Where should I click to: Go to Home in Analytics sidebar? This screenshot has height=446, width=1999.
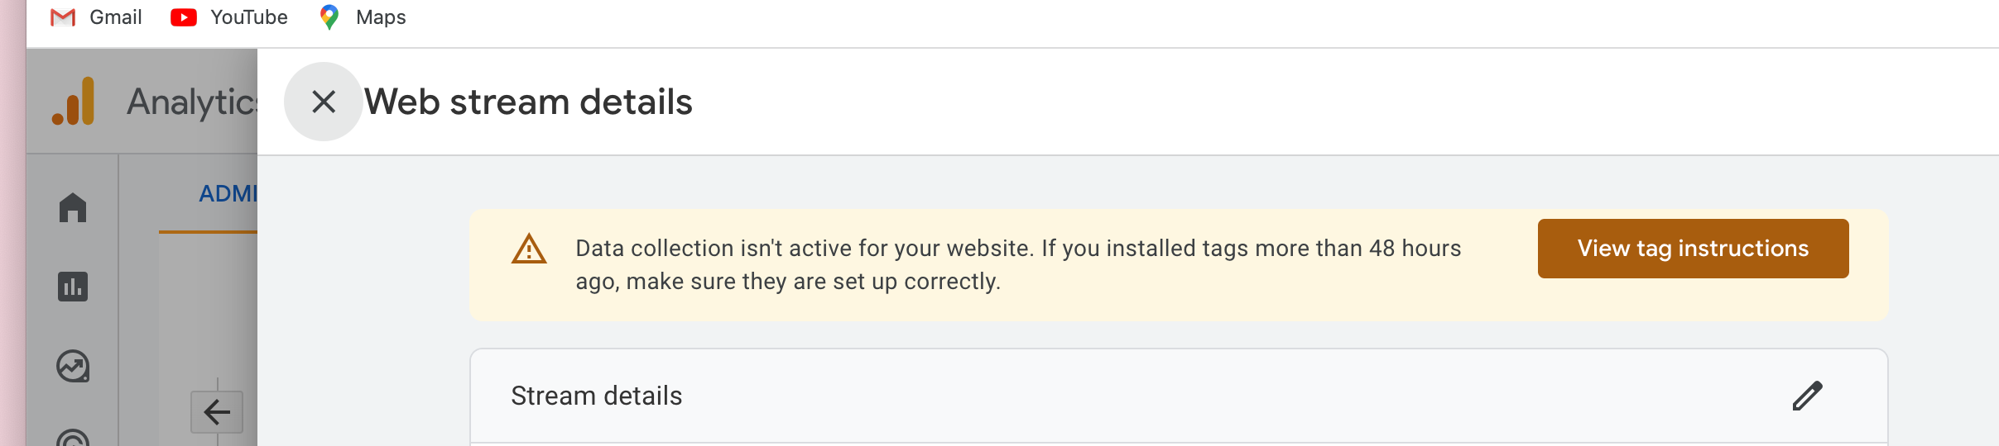click(x=73, y=207)
